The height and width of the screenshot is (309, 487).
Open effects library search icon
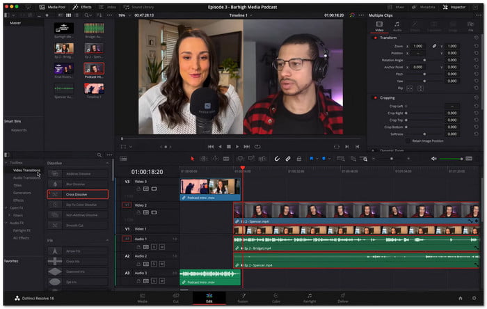(x=99, y=154)
